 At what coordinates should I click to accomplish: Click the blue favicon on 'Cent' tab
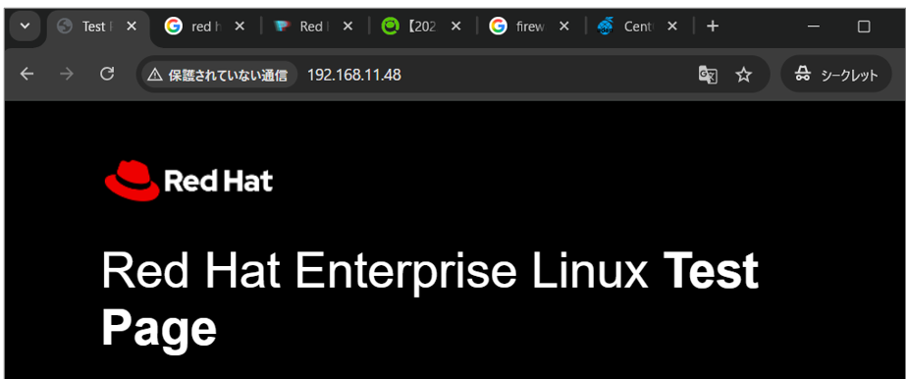point(605,26)
